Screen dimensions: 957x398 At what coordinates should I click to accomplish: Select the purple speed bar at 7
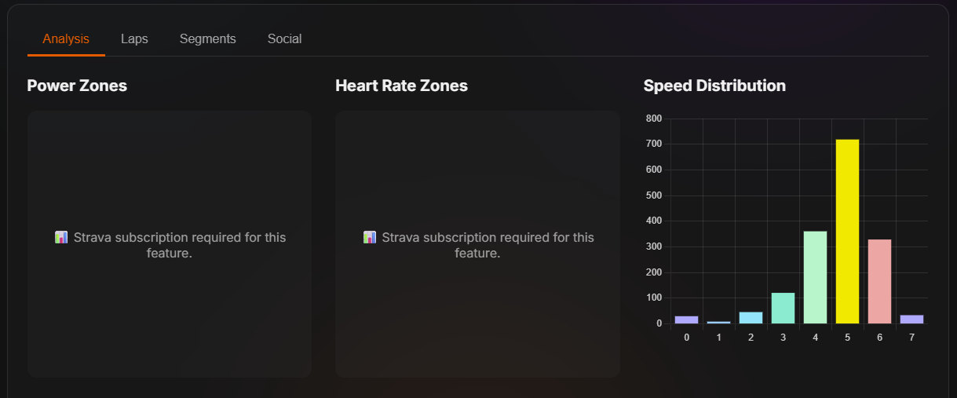coord(911,319)
